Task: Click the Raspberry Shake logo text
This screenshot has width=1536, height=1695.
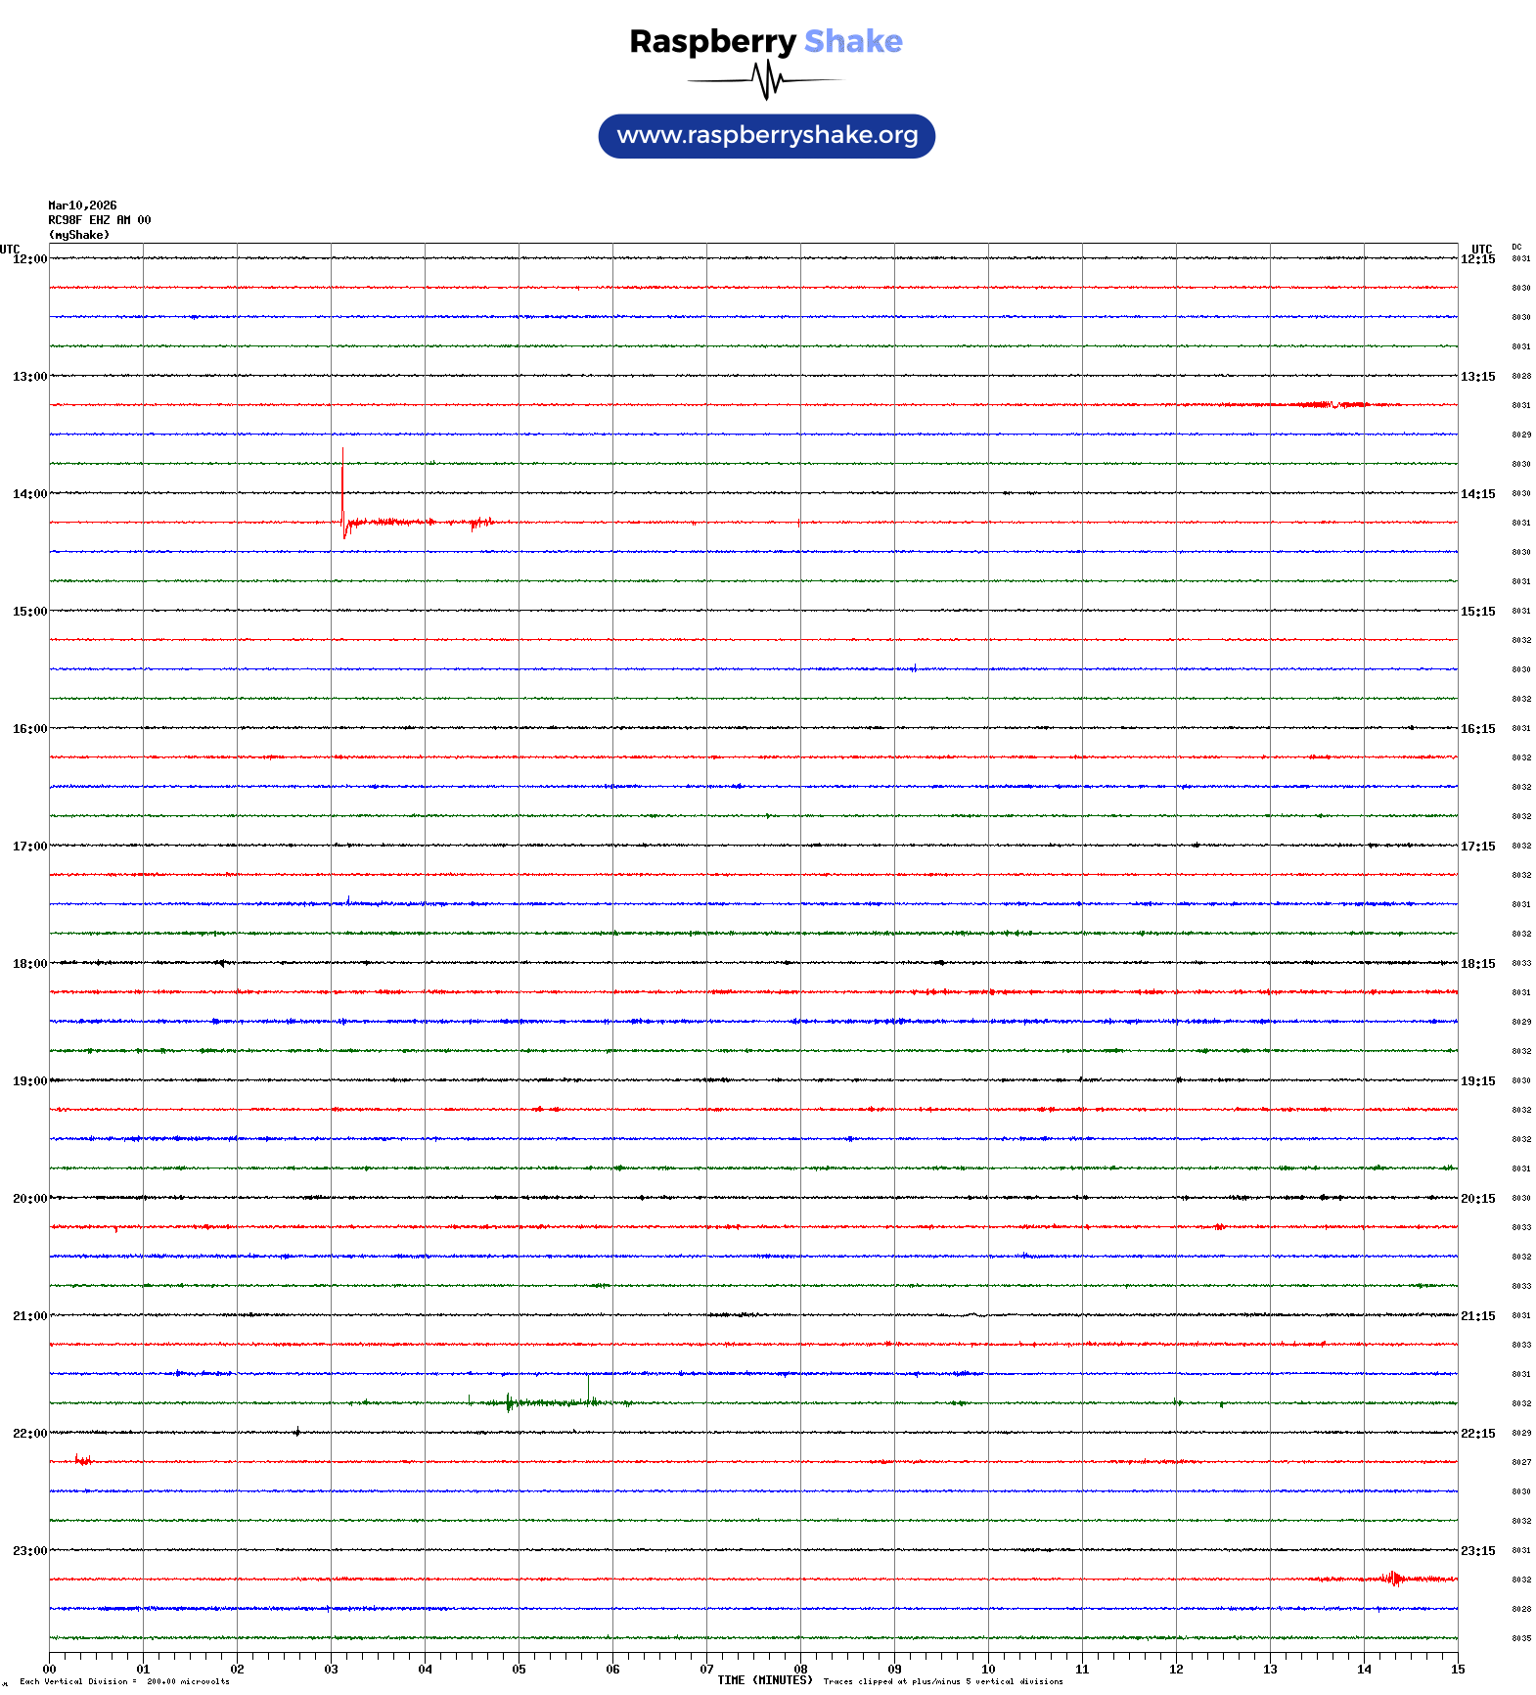Action: (765, 41)
